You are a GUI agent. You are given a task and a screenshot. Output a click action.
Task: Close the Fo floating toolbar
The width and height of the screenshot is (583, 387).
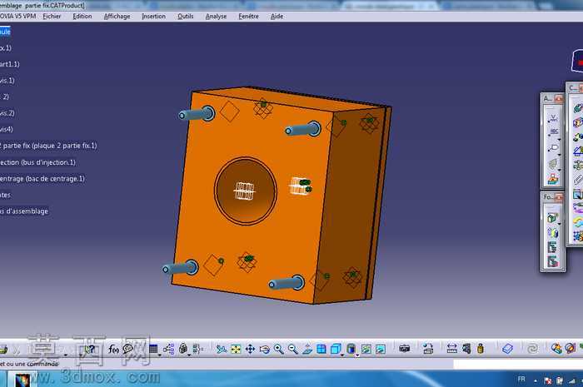coord(559,197)
